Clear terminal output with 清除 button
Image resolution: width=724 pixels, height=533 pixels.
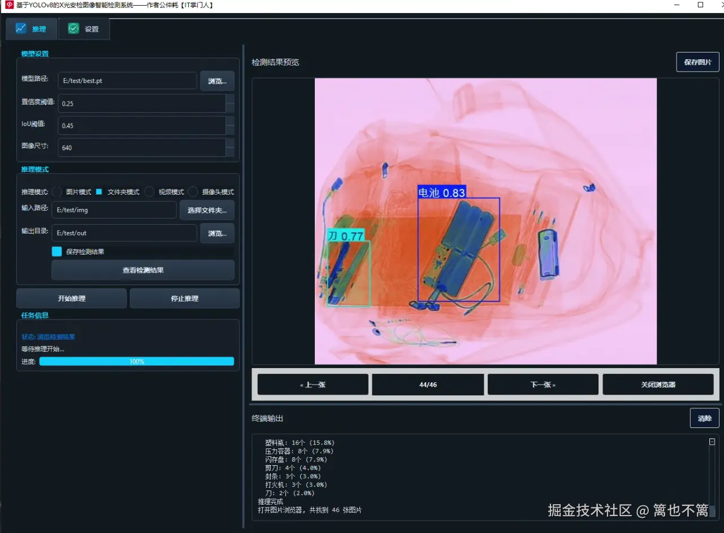(704, 418)
